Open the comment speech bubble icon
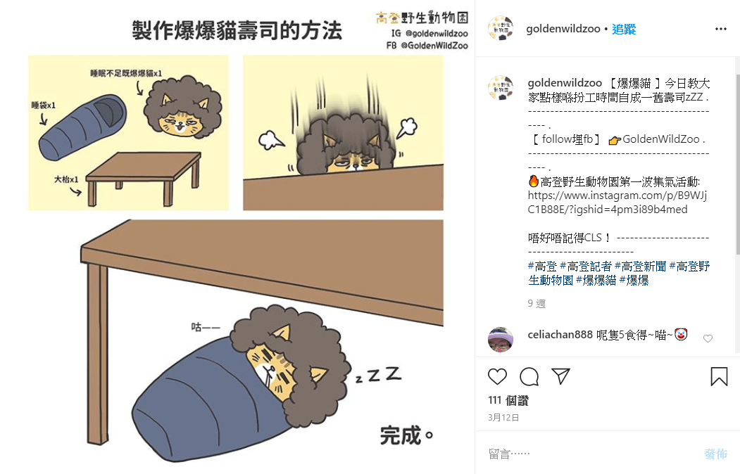 click(x=529, y=376)
